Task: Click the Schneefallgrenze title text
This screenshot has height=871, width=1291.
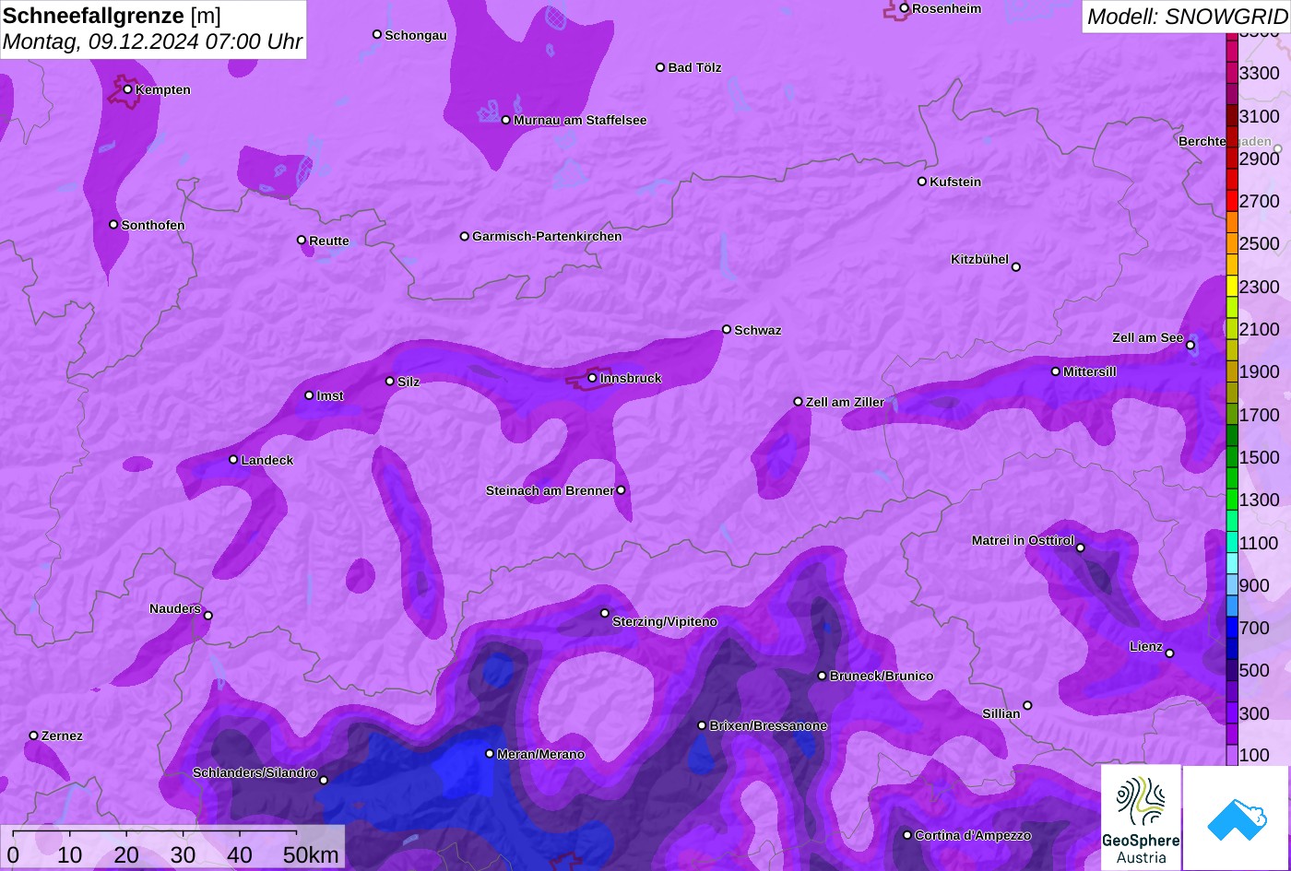Action: tap(94, 16)
